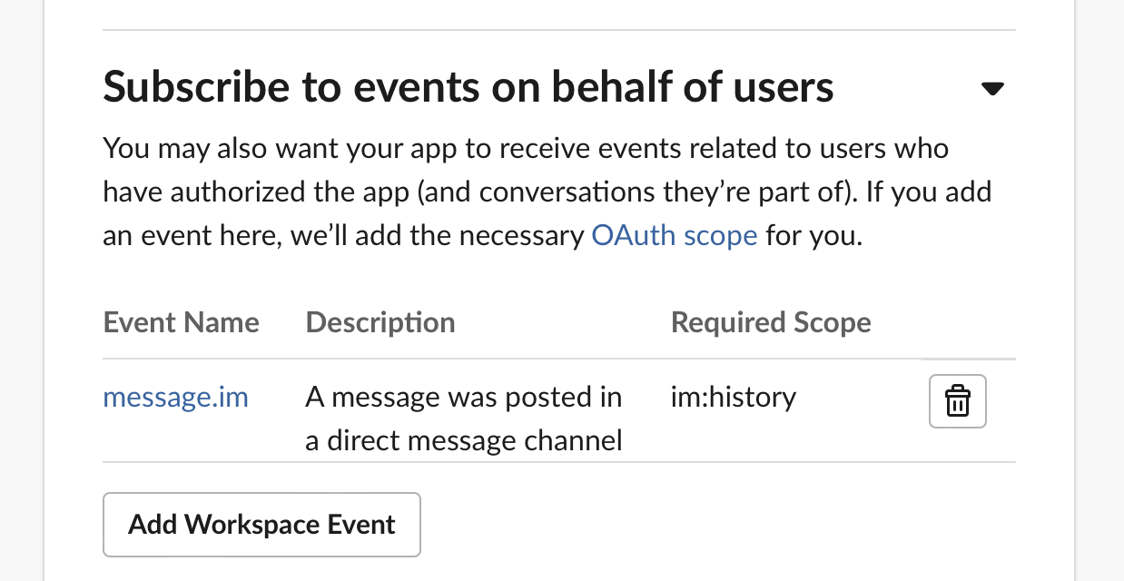Screen dimensions: 1124x581
Task: Select the Description column header
Action: click(380, 322)
